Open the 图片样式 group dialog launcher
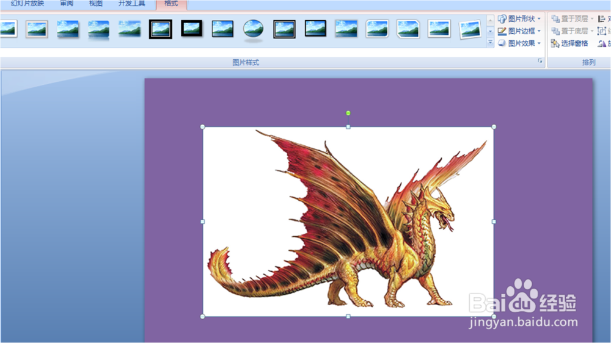611x343 pixels. point(540,61)
